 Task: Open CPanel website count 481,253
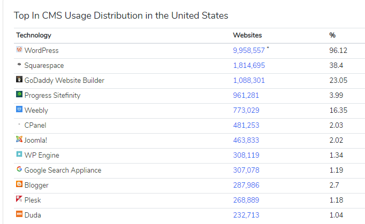click(246, 126)
